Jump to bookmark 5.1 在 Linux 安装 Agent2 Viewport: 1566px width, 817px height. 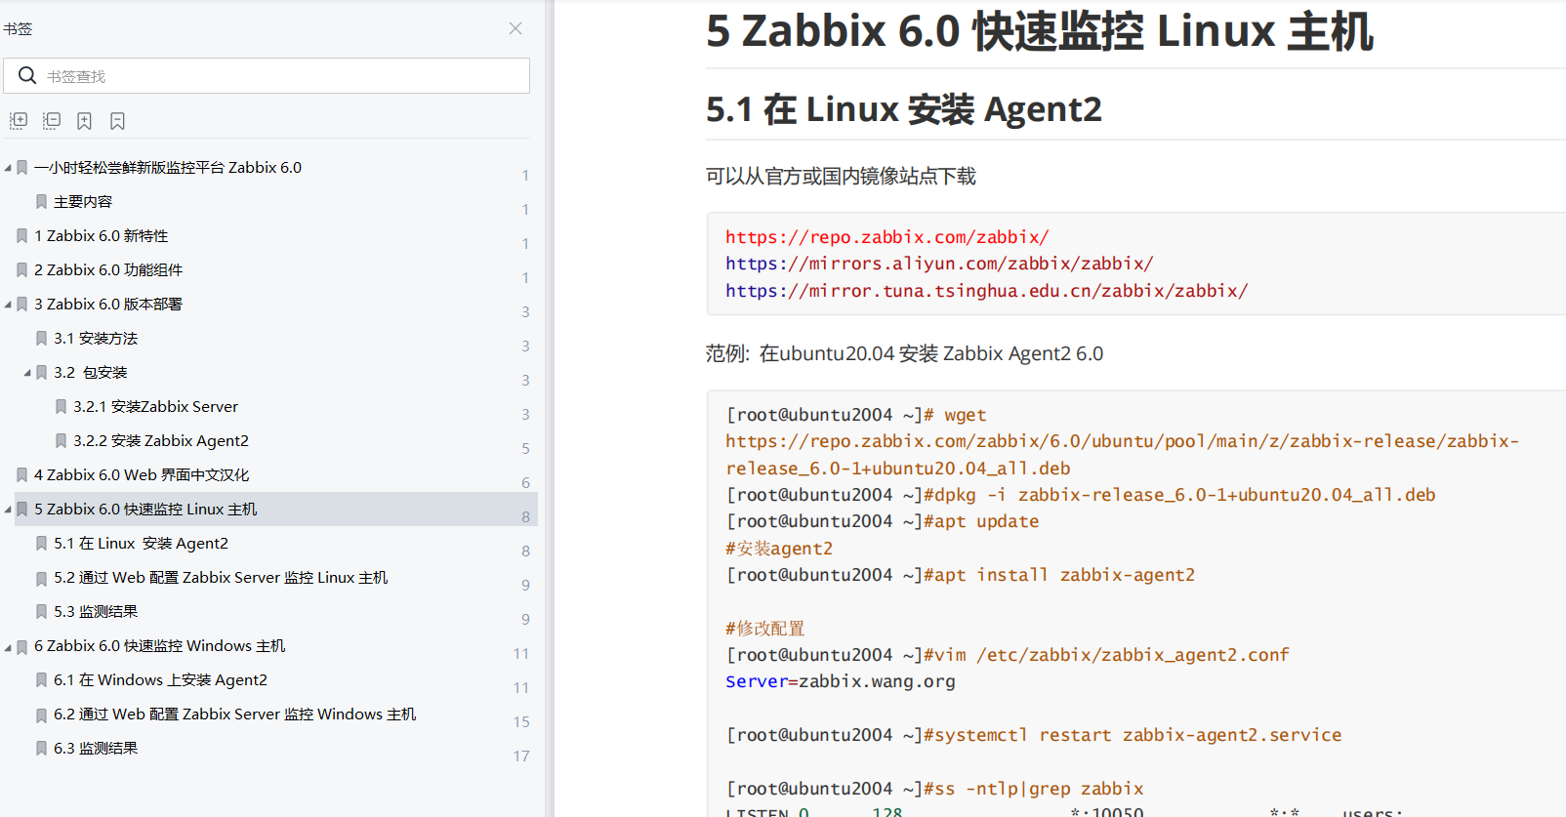point(141,544)
